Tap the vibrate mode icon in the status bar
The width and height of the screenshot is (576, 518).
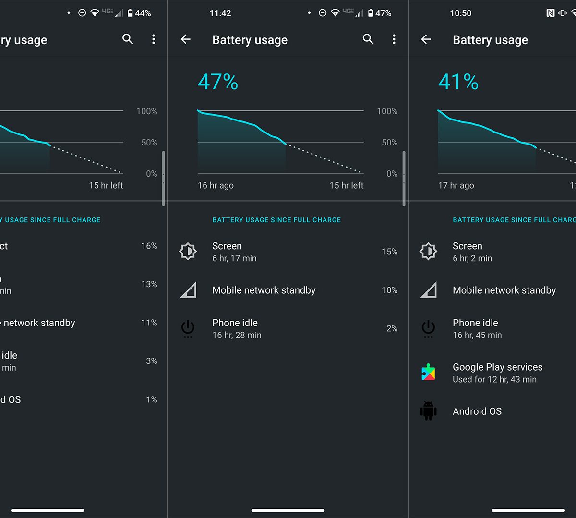click(563, 13)
